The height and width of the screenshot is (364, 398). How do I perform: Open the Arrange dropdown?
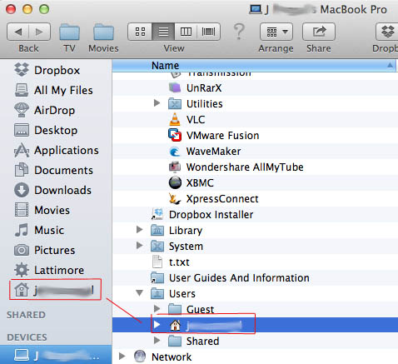point(276,32)
